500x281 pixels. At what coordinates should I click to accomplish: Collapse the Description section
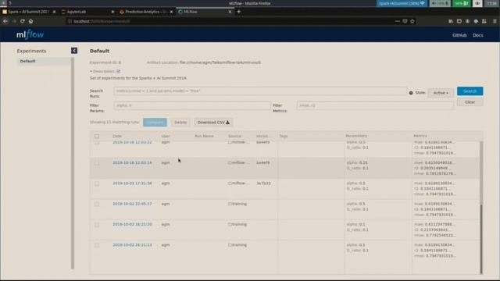point(102,71)
